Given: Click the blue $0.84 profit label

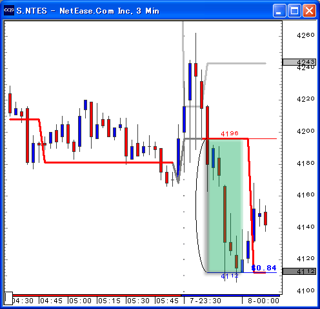Looking at the screenshot, I should 264,268.
